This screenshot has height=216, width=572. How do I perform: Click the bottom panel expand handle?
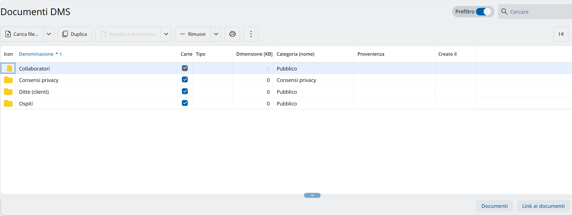(x=312, y=195)
